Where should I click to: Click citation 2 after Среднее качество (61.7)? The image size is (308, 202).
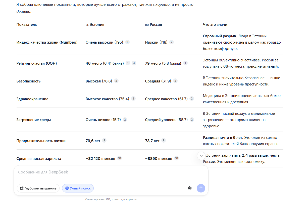[x=192, y=99]
